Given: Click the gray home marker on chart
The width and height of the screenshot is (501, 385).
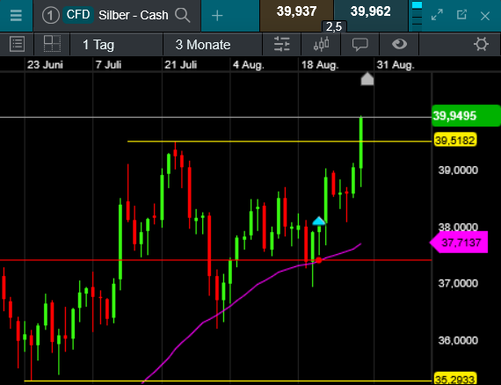Looking at the screenshot, I should [x=367, y=79].
